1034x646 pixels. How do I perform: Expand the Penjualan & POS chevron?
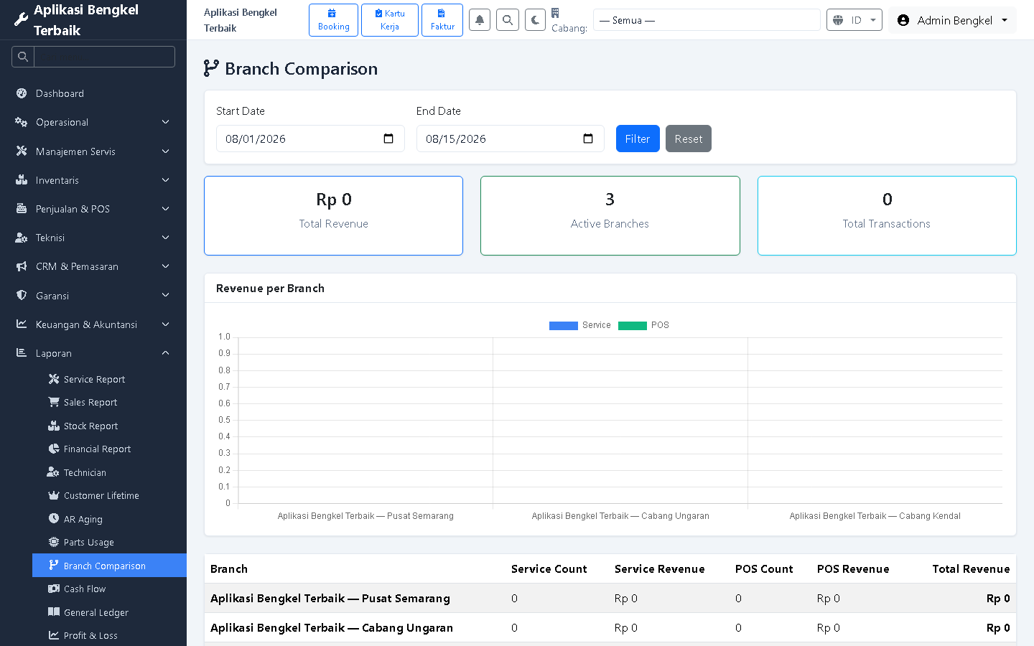point(166,209)
